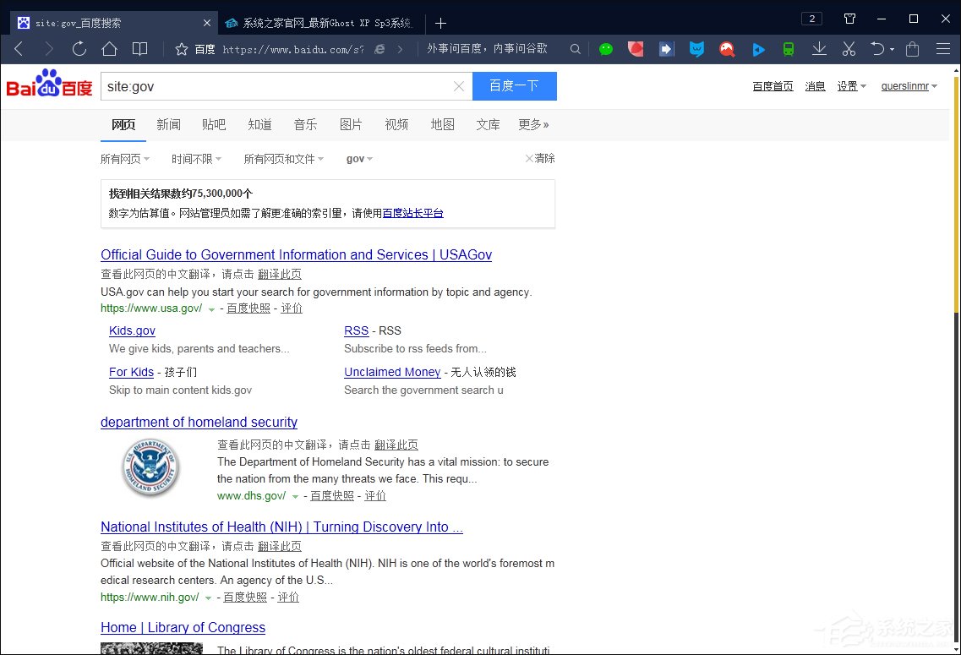This screenshot has width=961, height=655.
Task: Expand the 设置 settings dropdown
Action: [851, 85]
